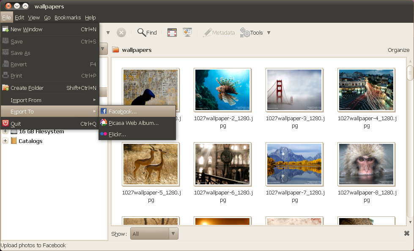Select the Golden Gate bridge thumbnail

click(x=294, y=90)
